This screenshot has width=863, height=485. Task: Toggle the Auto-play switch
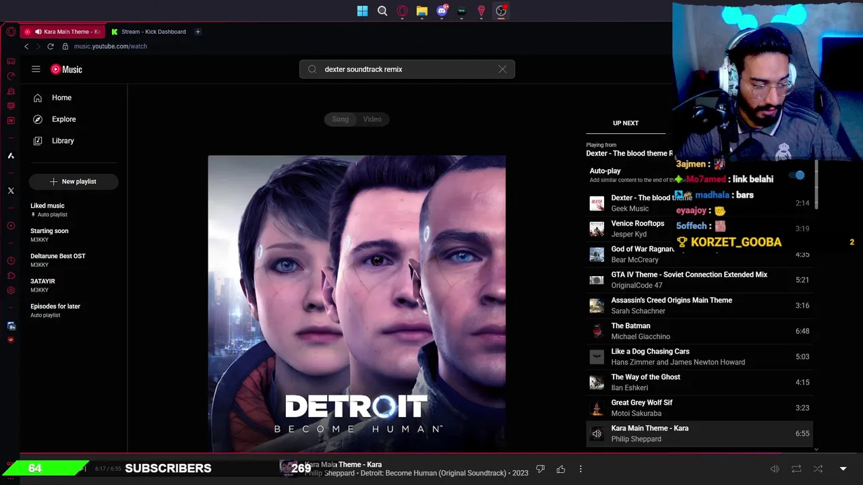pos(798,175)
